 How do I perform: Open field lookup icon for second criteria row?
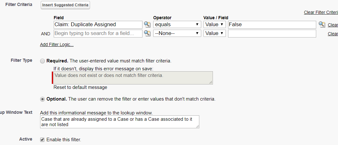coord(147,33)
